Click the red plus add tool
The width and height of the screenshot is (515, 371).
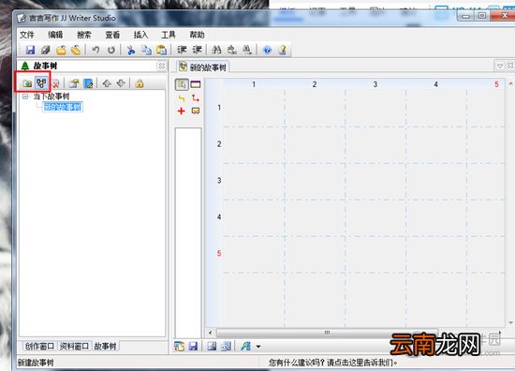point(182,111)
